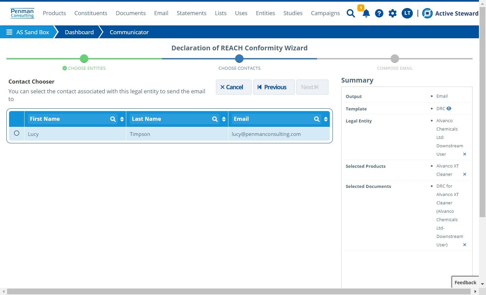Open the Constituents menu
Image resolution: width=486 pixels, height=295 pixels.
coord(91,13)
